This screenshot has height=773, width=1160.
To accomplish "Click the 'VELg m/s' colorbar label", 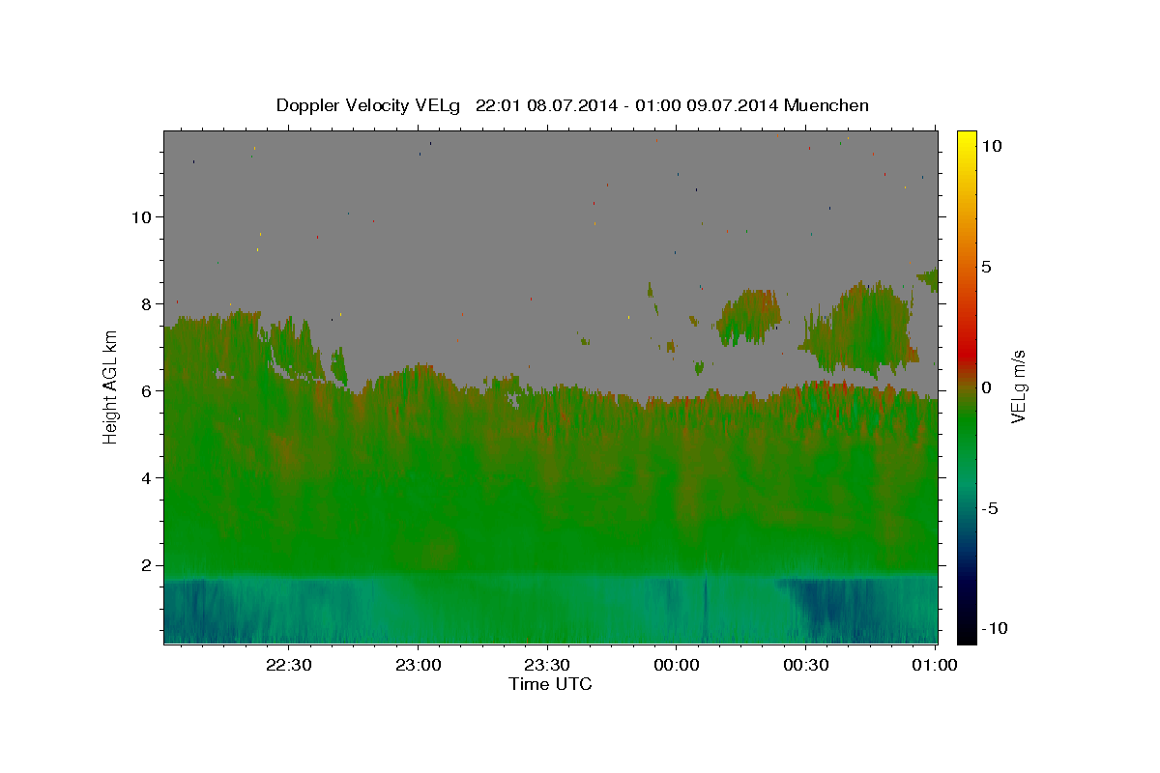I will pos(1018,386).
